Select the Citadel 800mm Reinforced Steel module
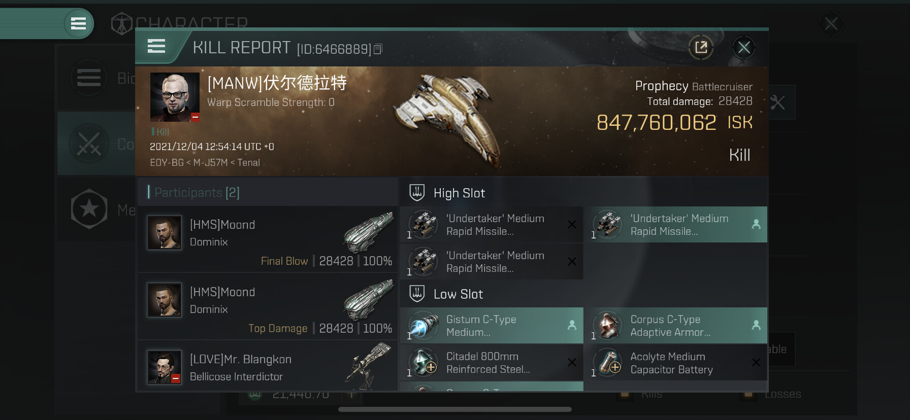 point(492,363)
